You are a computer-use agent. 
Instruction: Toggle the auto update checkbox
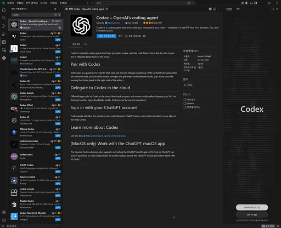(126, 36)
